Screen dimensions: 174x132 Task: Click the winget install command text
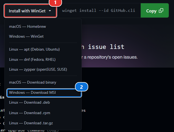coord(99,10)
